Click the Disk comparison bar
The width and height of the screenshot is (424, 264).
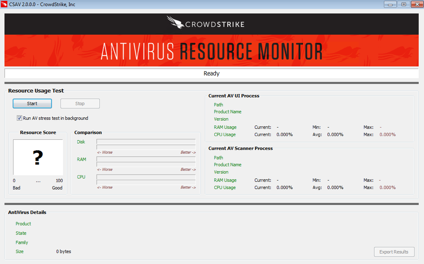coord(146,144)
